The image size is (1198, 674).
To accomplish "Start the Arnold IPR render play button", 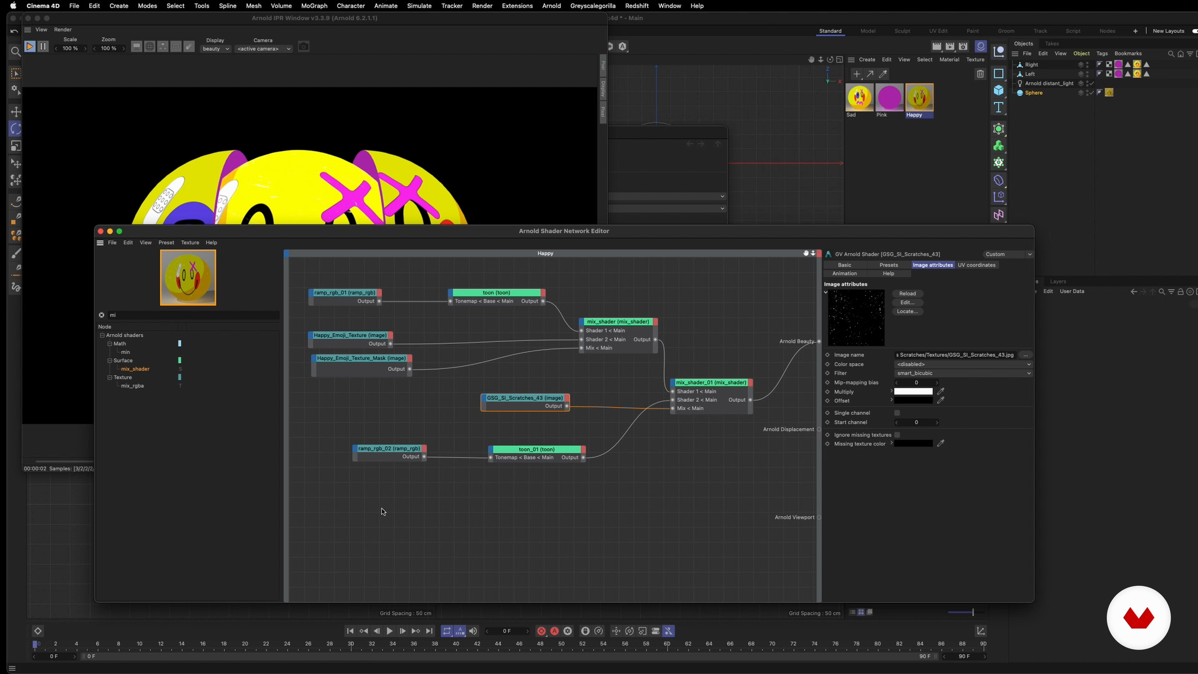I will pos(29,47).
